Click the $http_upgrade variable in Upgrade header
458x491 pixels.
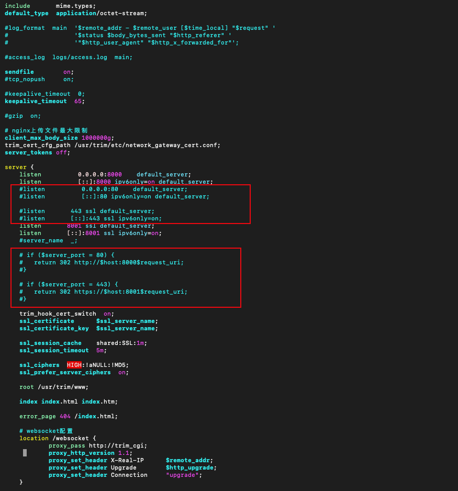click(189, 467)
